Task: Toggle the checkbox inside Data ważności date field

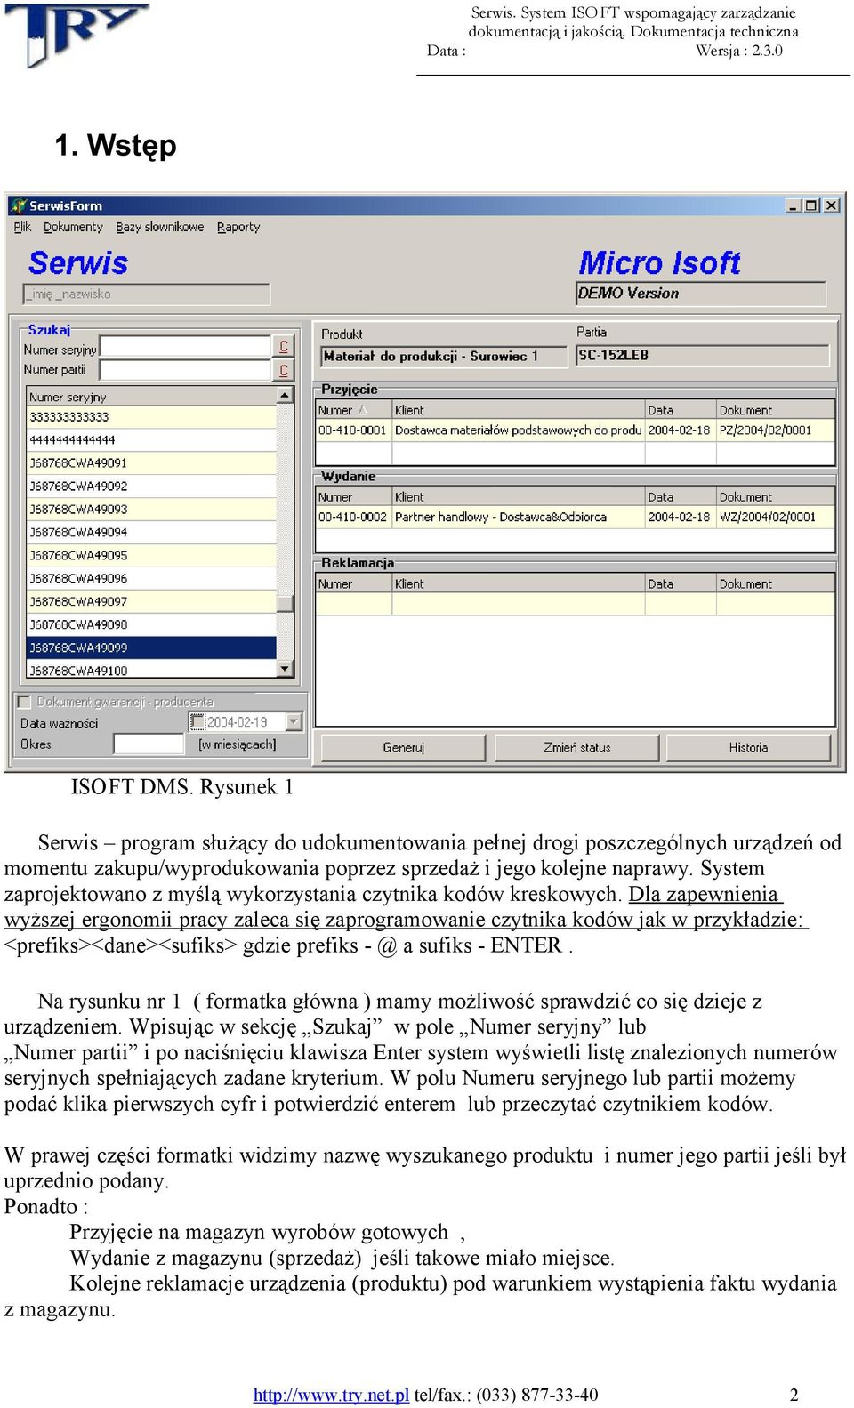Action: pos(198,722)
